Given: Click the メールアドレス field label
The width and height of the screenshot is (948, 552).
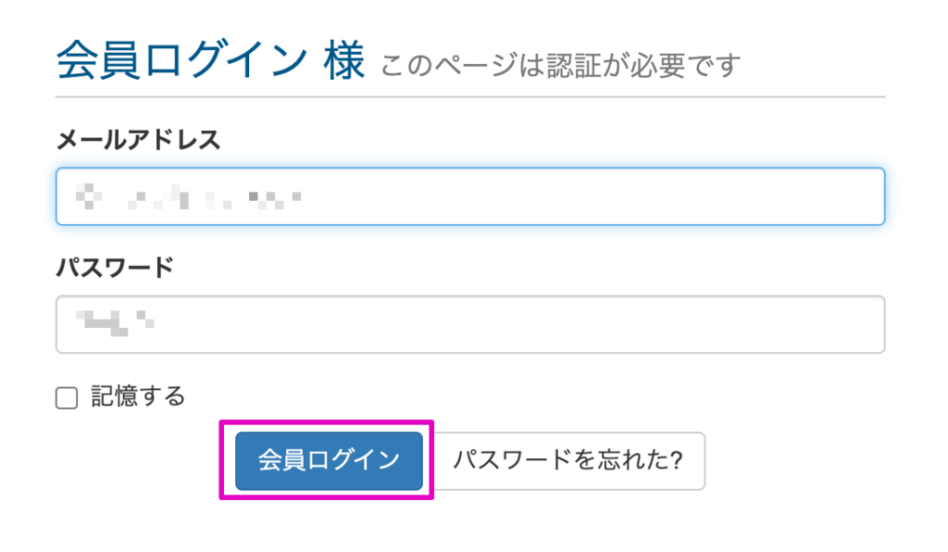Looking at the screenshot, I should pos(139,140).
